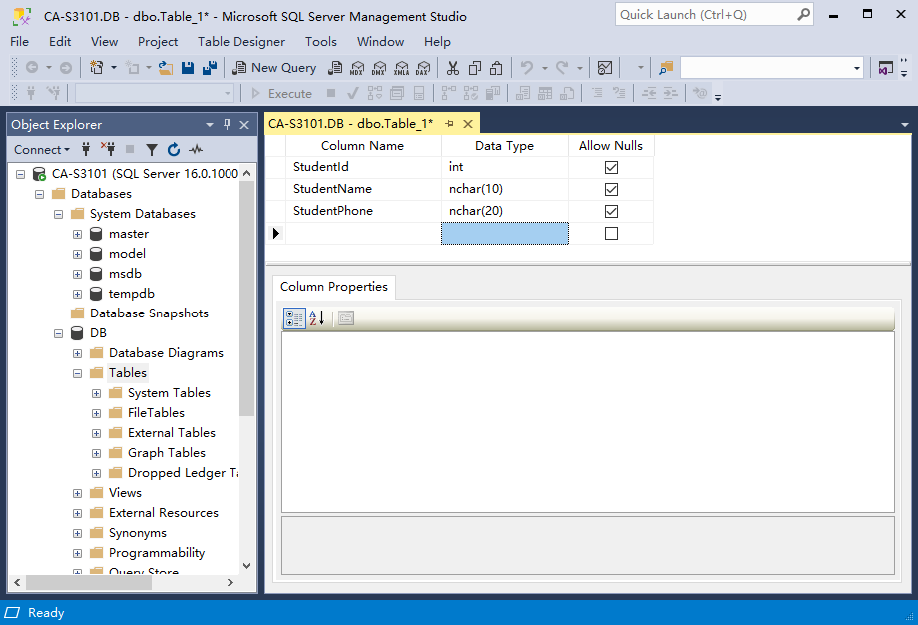Click the Object Explorer filter funnel icon
Viewport: 918px width, 625px height.
coord(152,150)
